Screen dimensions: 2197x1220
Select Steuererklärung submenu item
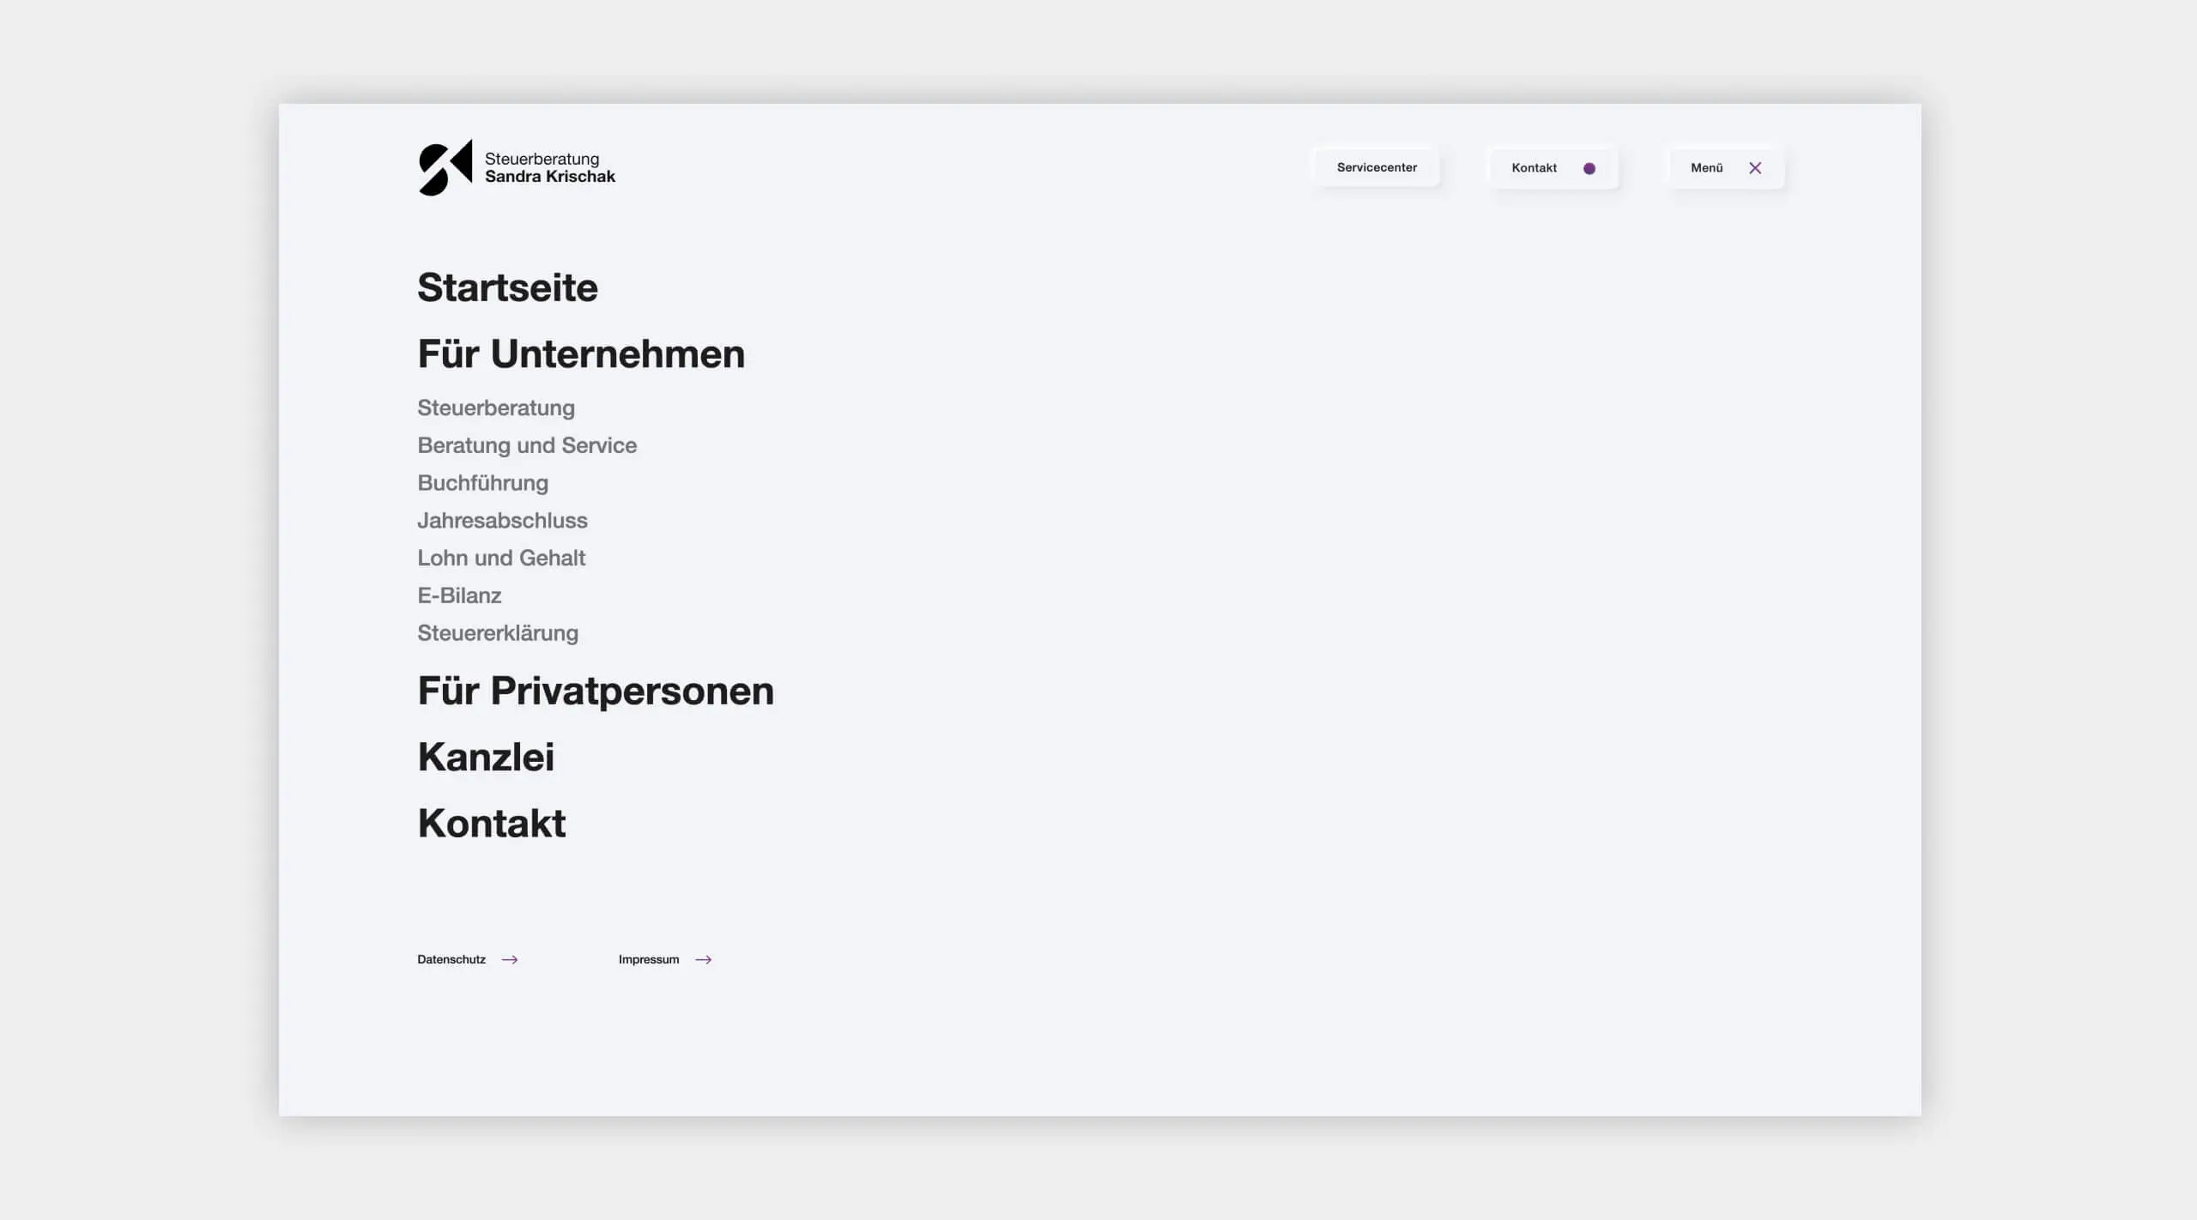(498, 634)
